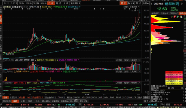This screenshot has height=108, width=186.
Task: Click 改参数 in VOL pane
Action: pos(119,60)
